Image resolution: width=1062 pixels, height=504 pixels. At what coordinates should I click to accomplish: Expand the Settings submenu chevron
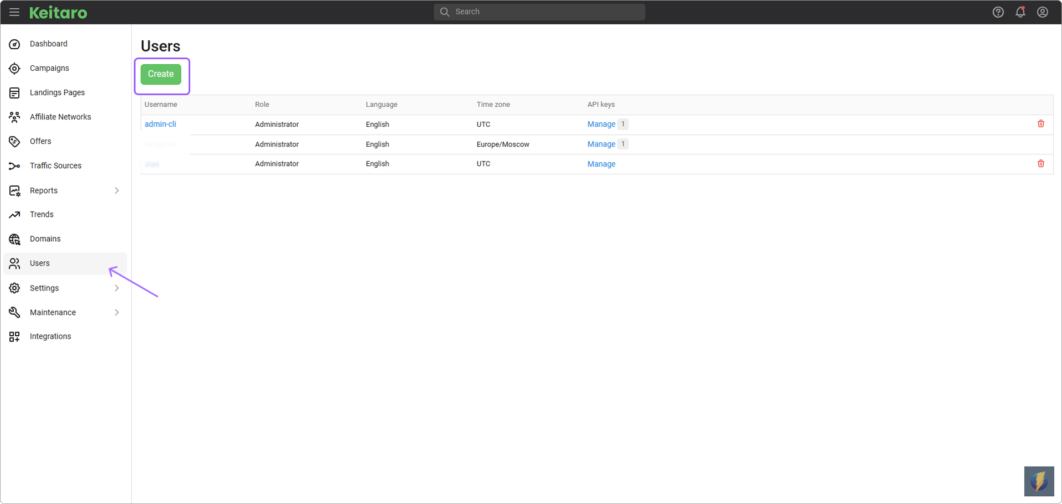tap(117, 288)
